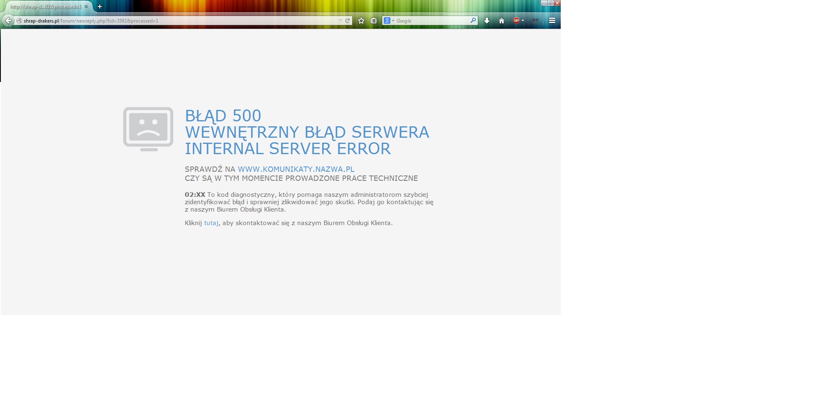Reload the page with the refresh icon
821x410 pixels.
348,20
